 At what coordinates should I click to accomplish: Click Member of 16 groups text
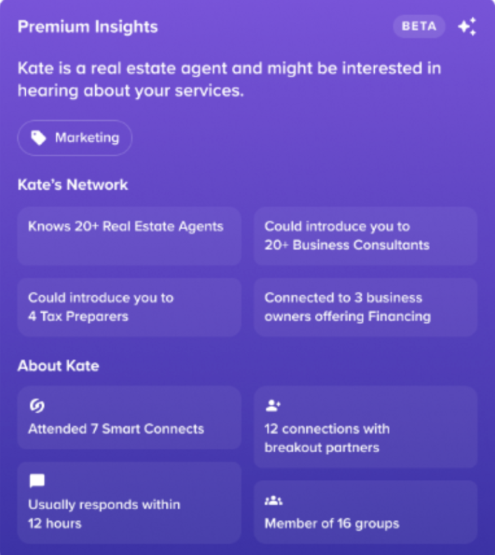click(x=331, y=524)
